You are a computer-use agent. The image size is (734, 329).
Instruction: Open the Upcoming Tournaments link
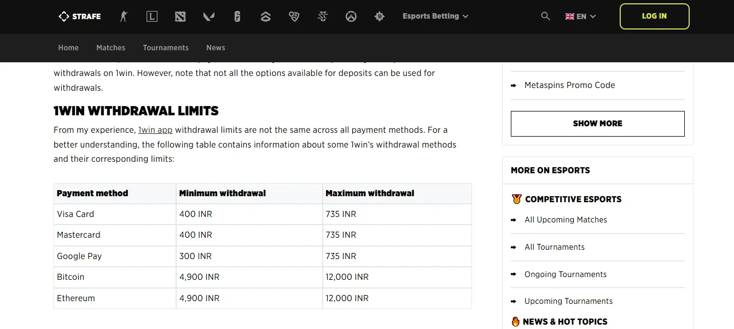[x=568, y=301]
